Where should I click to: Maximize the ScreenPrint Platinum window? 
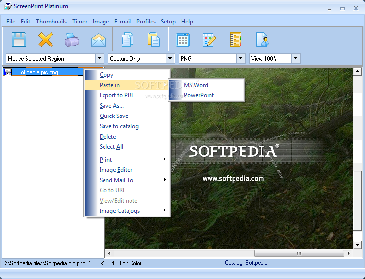click(x=342, y=9)
